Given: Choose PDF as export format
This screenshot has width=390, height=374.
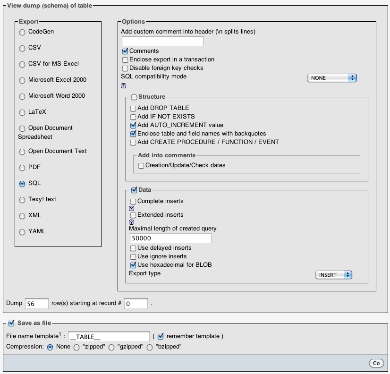Looking at the screenshot, I should click(22, 168).
